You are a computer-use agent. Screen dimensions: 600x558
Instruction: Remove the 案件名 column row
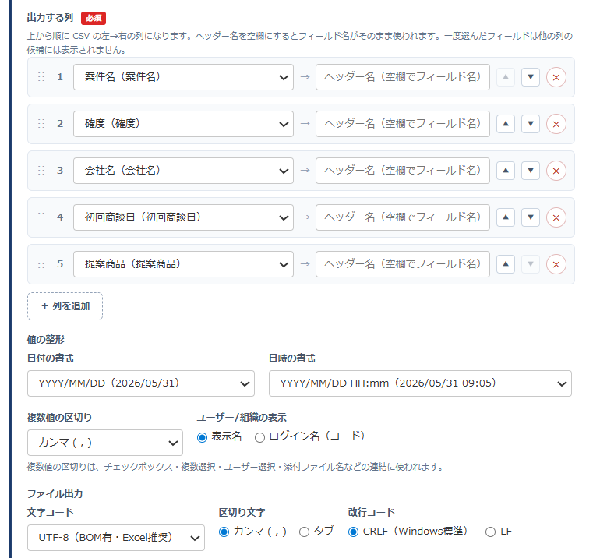pyautogui.click(x=556, y=77)
